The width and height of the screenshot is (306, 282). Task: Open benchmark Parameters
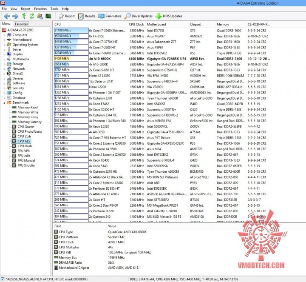[x=110, y=16]
